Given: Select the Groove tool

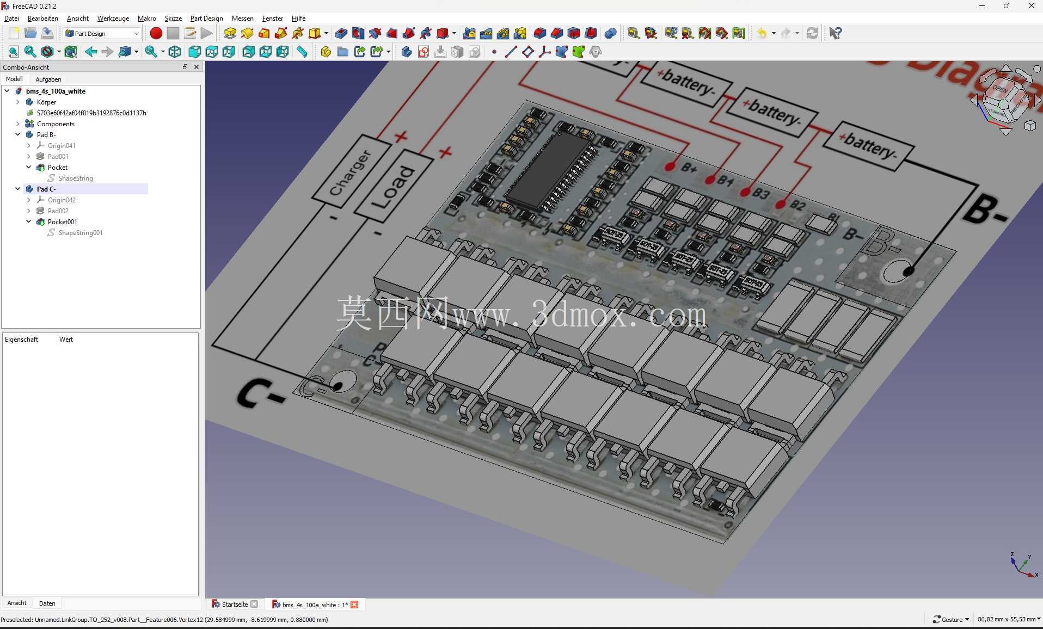Looking at the screenshot, I should pyautogui.click(x=375, y=33).
